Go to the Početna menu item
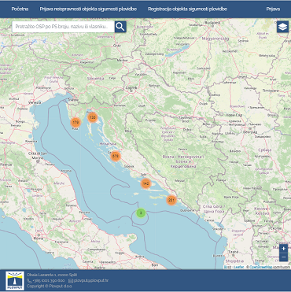 pos(20,9)
